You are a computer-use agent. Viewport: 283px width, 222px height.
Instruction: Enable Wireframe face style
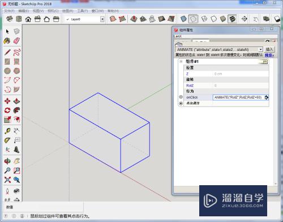[204, 19]
